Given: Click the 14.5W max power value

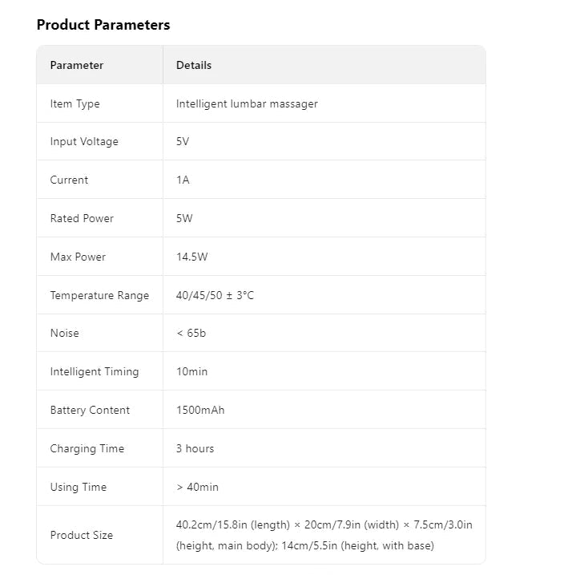Looking at the screenshot, I should pyautogui.click(x=192, y=257).
